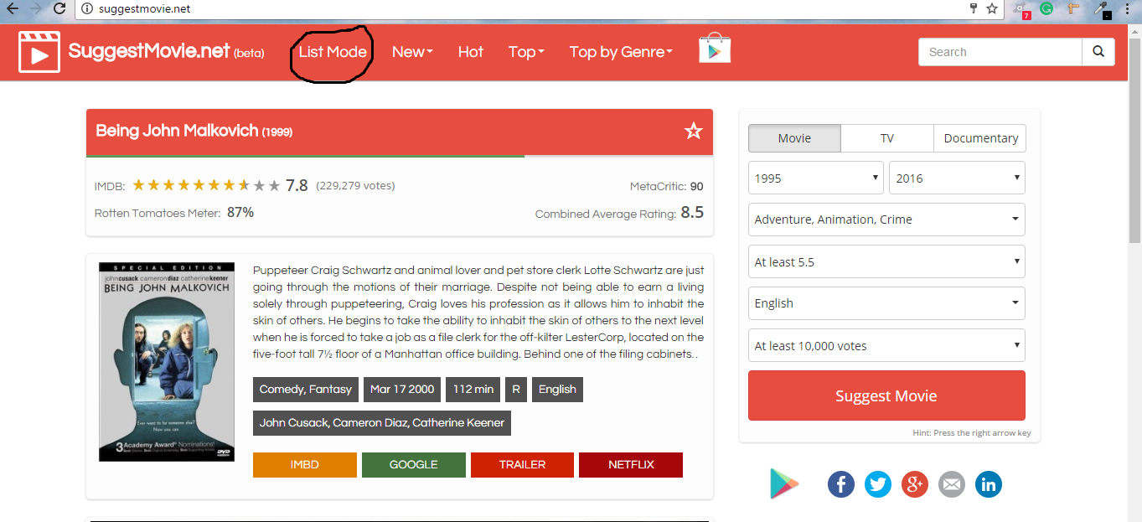The image size is (1142, 522).
Task: Bookmark page with browser star icon
Action: (x=992, y=8)
